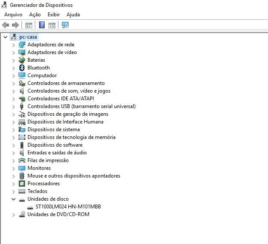Click the Dispositivos de sistema icon
Image resolution: width=268 pixels, height=244 pixels.
(22, 130)
